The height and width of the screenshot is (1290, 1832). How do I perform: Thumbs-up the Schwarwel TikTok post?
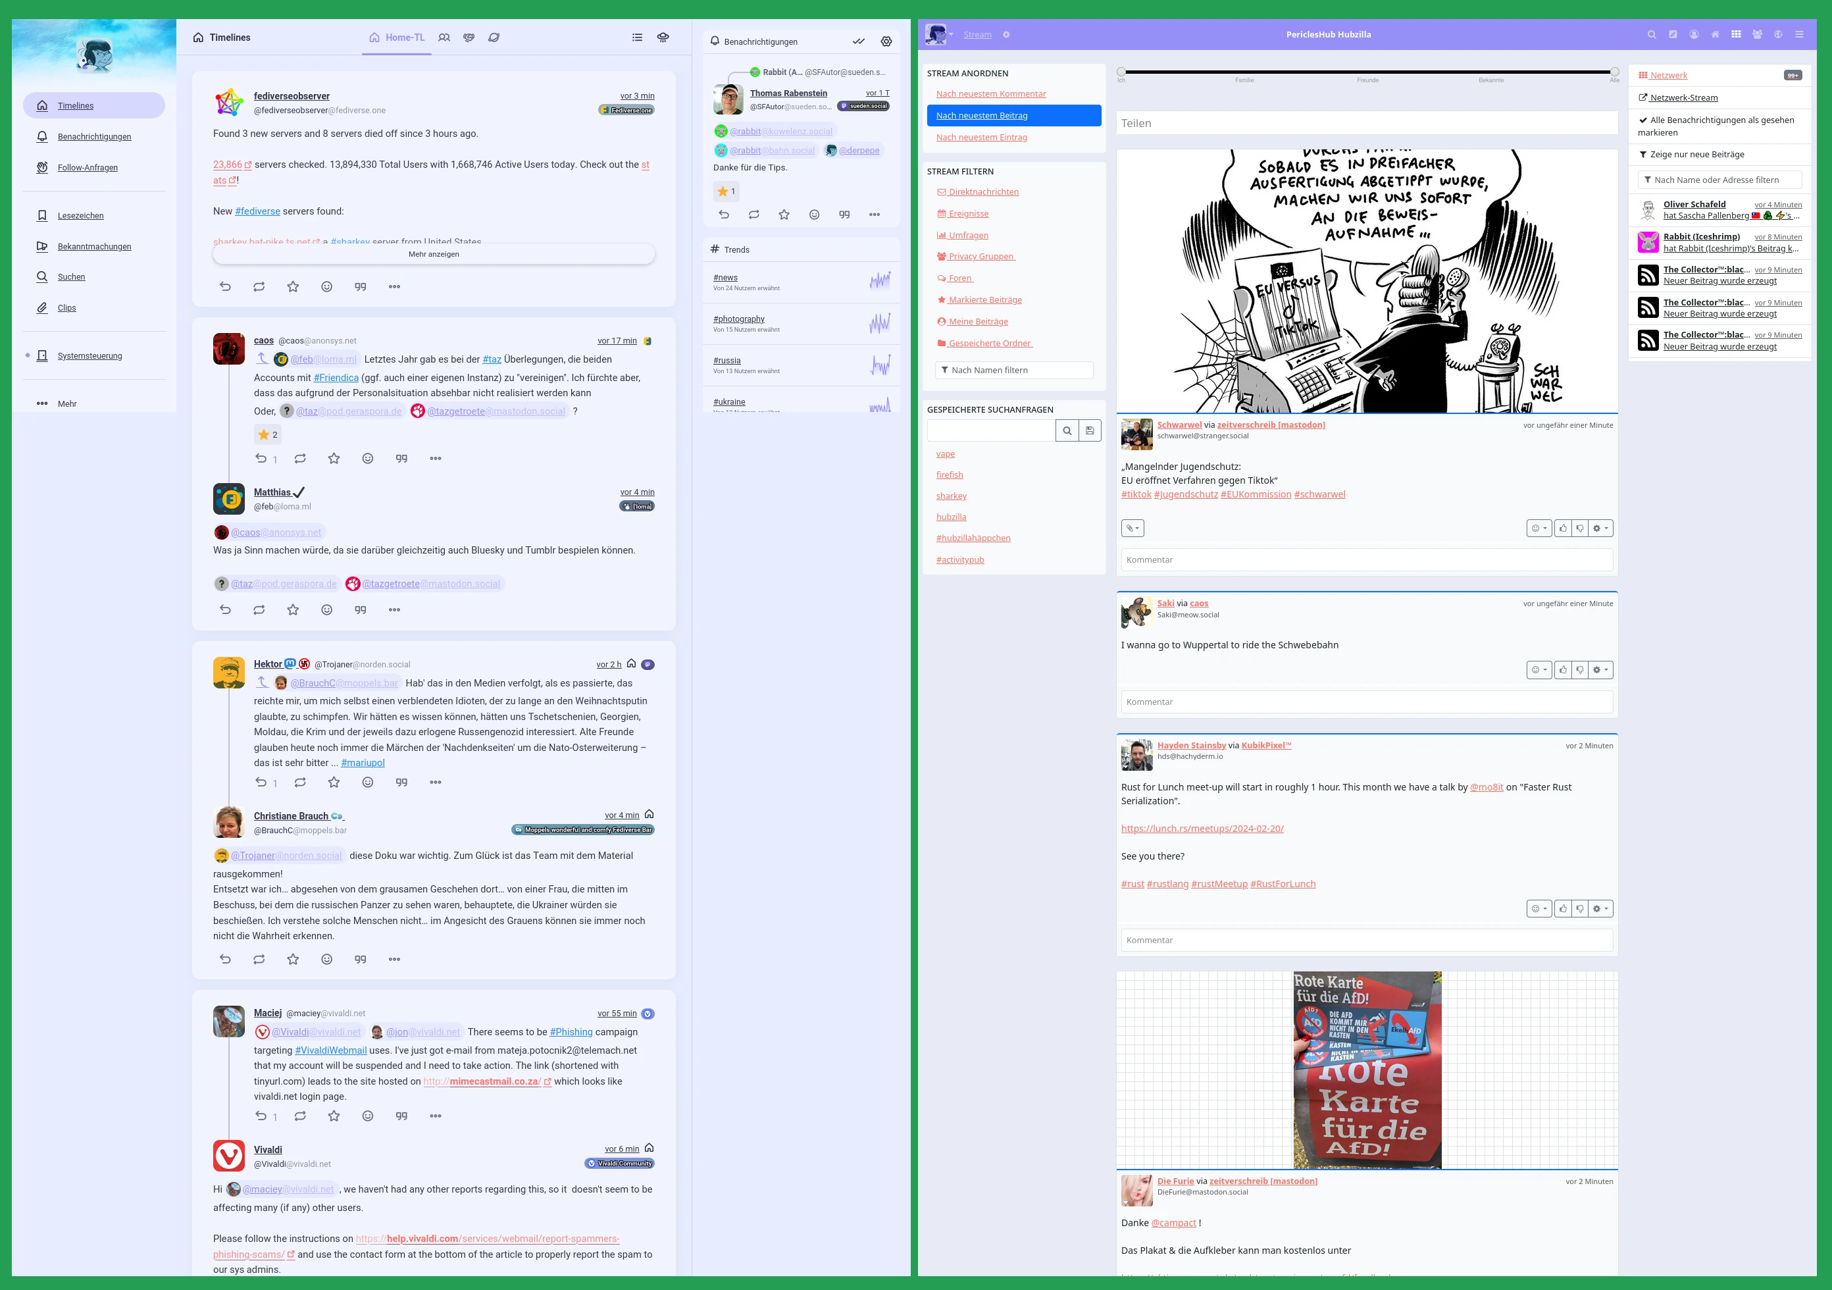pyautogui.click(x=1562, y=529)
